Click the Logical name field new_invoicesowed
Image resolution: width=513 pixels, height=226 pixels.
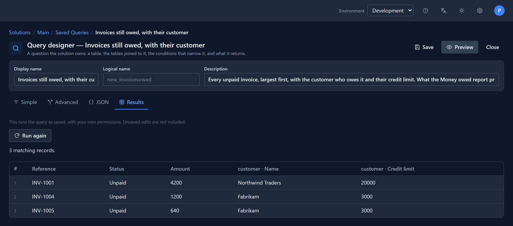[151, 80]
